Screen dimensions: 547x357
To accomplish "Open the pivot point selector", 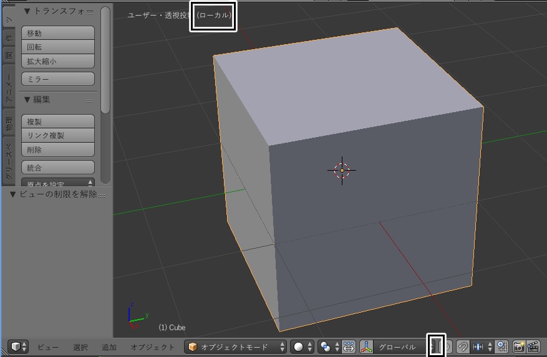I will 329,346.
